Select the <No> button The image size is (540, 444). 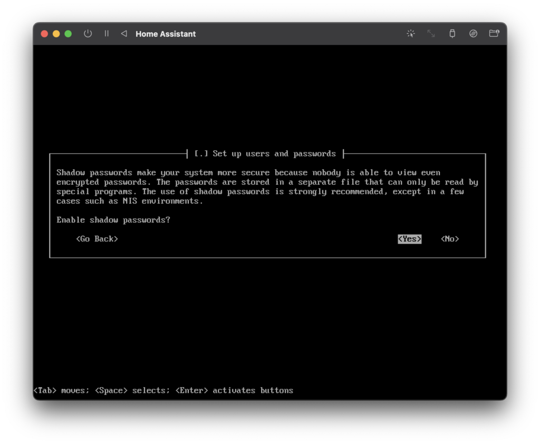[450, 239]
